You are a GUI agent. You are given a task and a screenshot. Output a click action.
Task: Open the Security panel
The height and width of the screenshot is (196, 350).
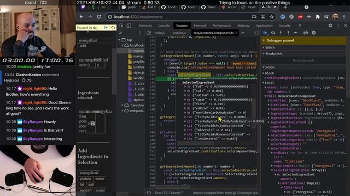click(284, 26)
